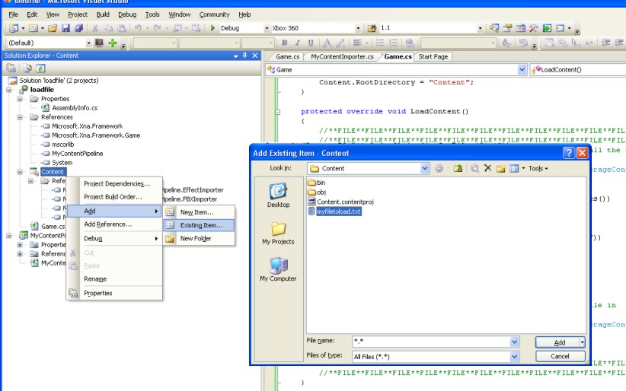Select Rename in the context menu

tap(95, 279)
